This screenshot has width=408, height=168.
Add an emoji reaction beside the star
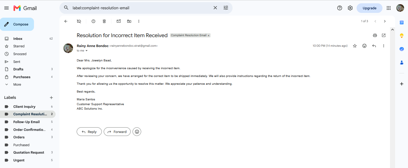pos(364,46)
